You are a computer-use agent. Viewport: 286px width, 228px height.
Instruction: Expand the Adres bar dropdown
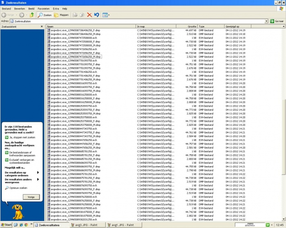(266, 21)
